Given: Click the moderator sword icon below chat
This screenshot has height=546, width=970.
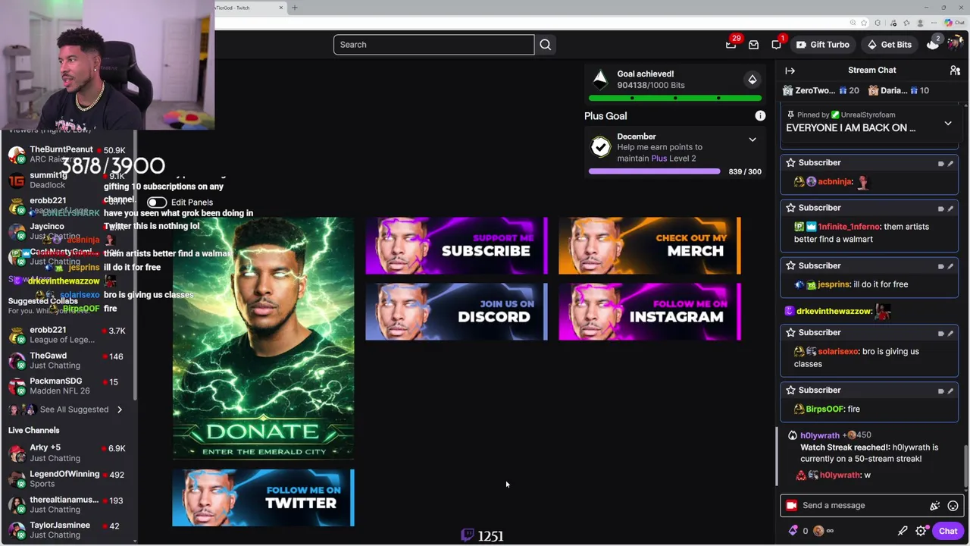Looking at the screenshot, I should 903,531.
